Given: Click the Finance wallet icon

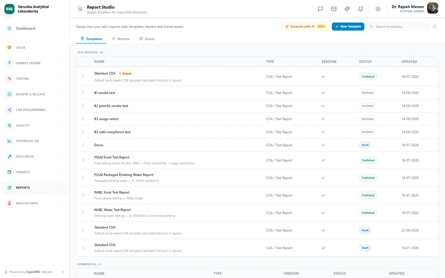Looking at the screenshot, I should tap(10, 172).
